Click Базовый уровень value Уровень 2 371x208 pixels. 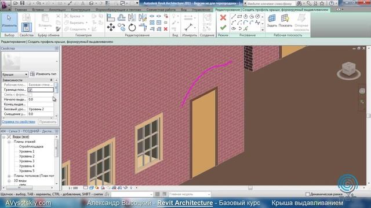[x=41, y=109]
